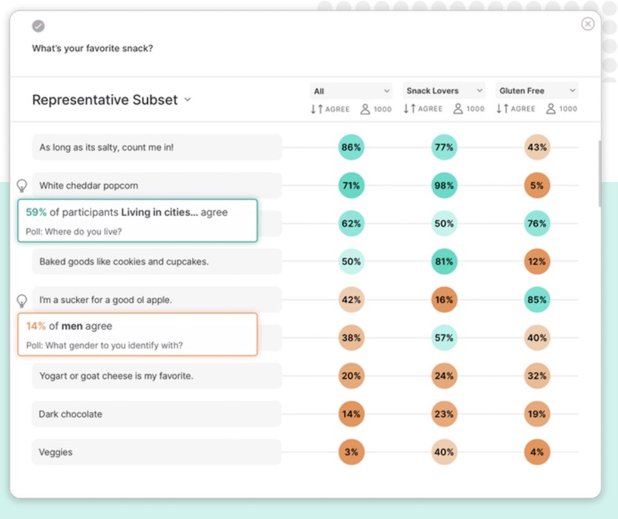Click the person icon under Gluten Free
This screenshot has height=519, width=618.
coord(551,109)
